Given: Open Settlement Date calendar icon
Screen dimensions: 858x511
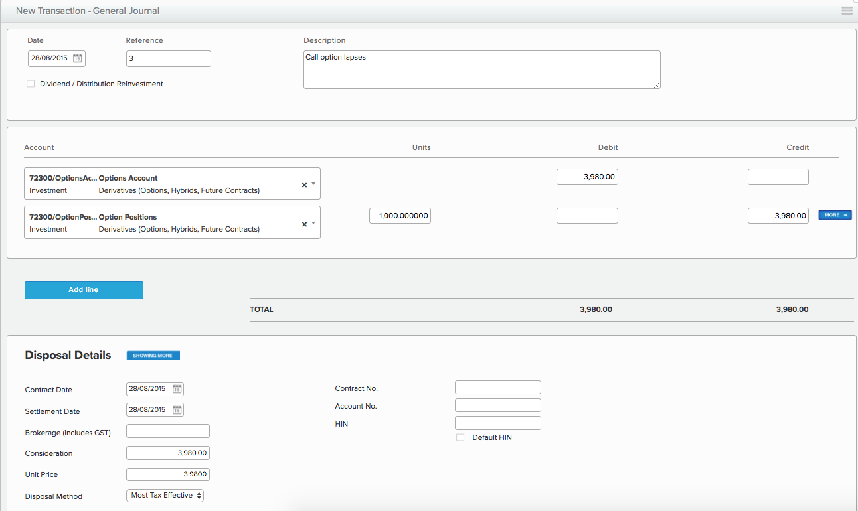Looking at the screenshot, I should pos(177,410).
